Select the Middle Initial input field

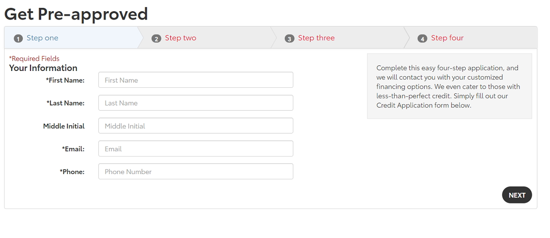195,126
